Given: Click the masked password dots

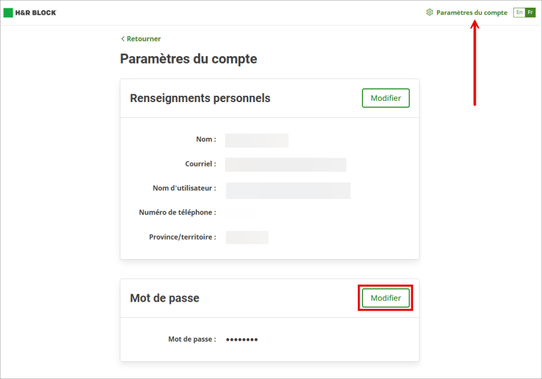Looking at the screenshot, I should [x=242, y=339].
